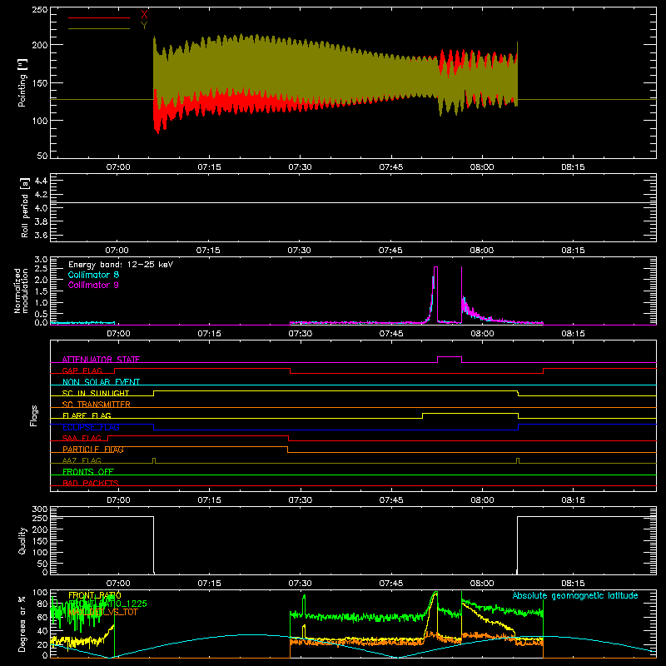666x666 pixels.
Task: Click the 08:15 time label under Quality plot
Action: pyautogui.click(x=573, y=584)
